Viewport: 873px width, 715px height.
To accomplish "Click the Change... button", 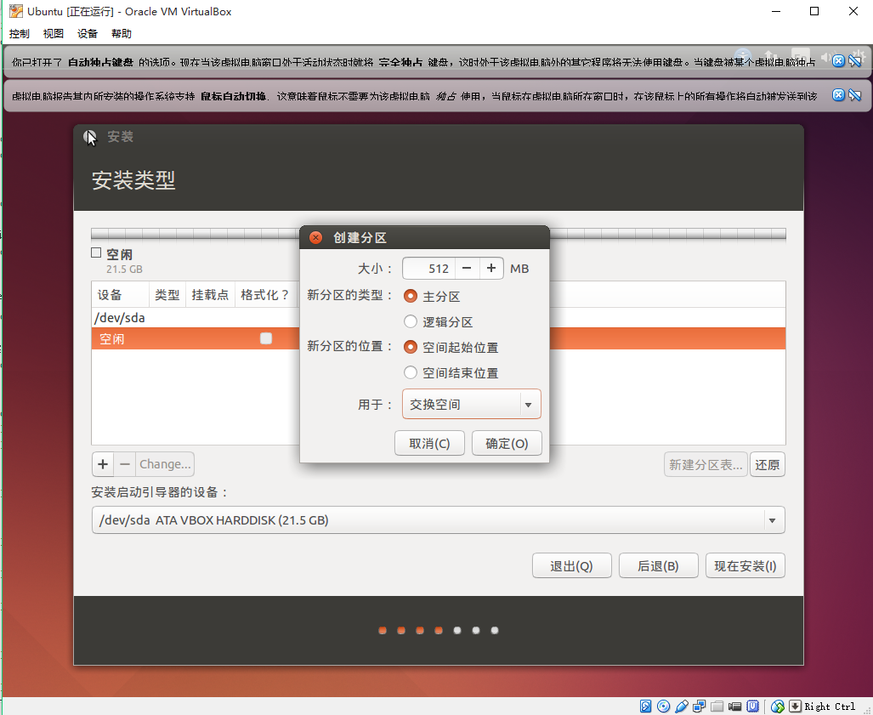I will point(165,464).
